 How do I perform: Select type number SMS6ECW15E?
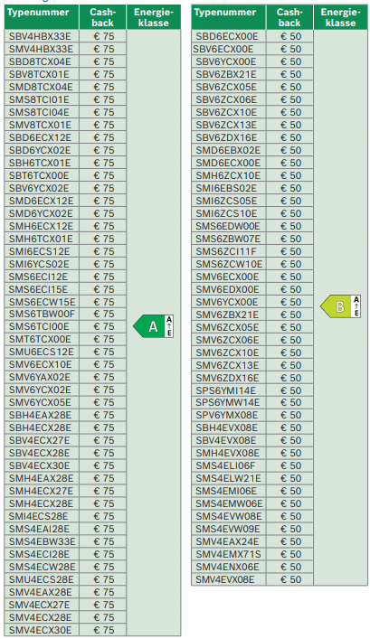[x=42, y=302]
